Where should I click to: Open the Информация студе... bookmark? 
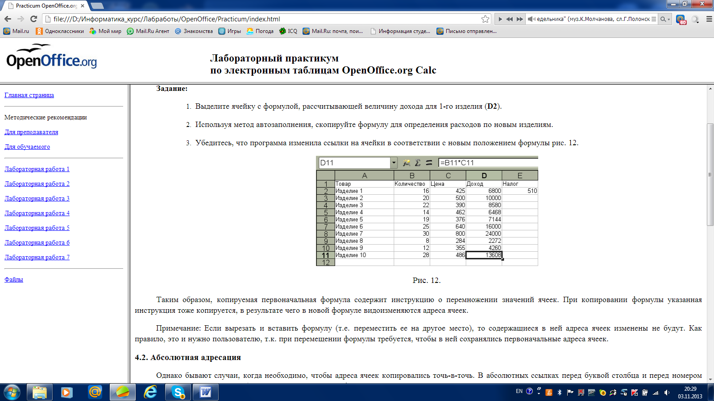click(x=400, y=31)
